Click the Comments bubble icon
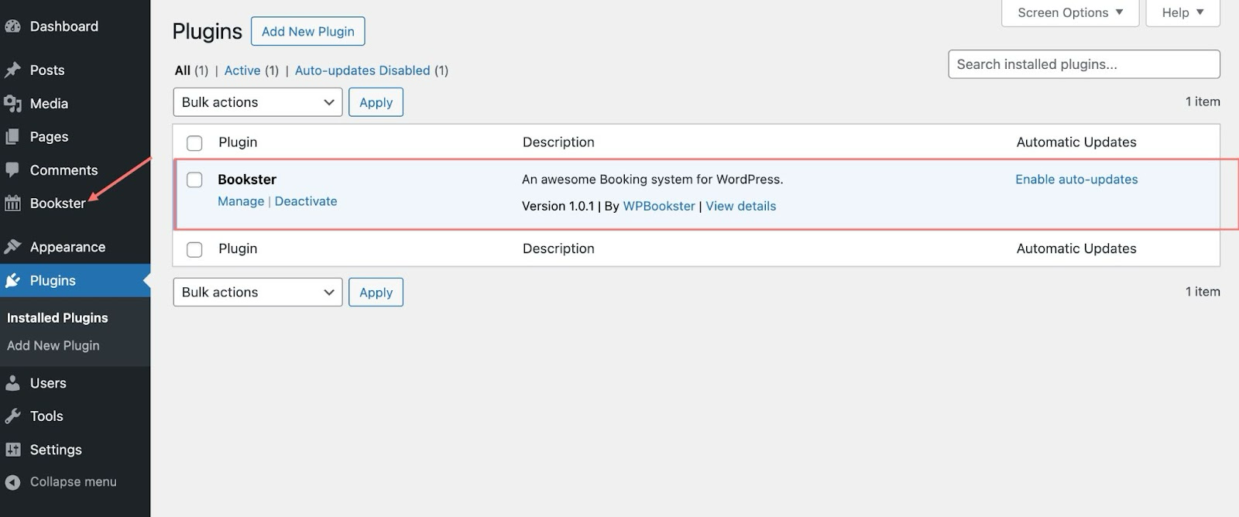This screenshot has height=517, width=1239. tap(12, 170)
